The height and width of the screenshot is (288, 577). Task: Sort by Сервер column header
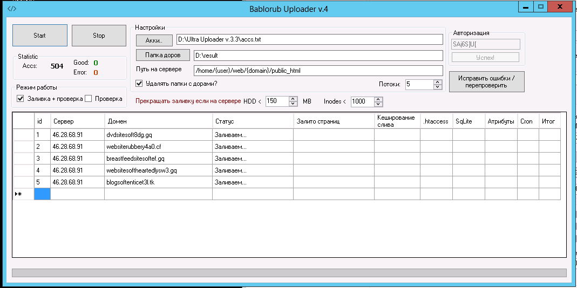78,121
